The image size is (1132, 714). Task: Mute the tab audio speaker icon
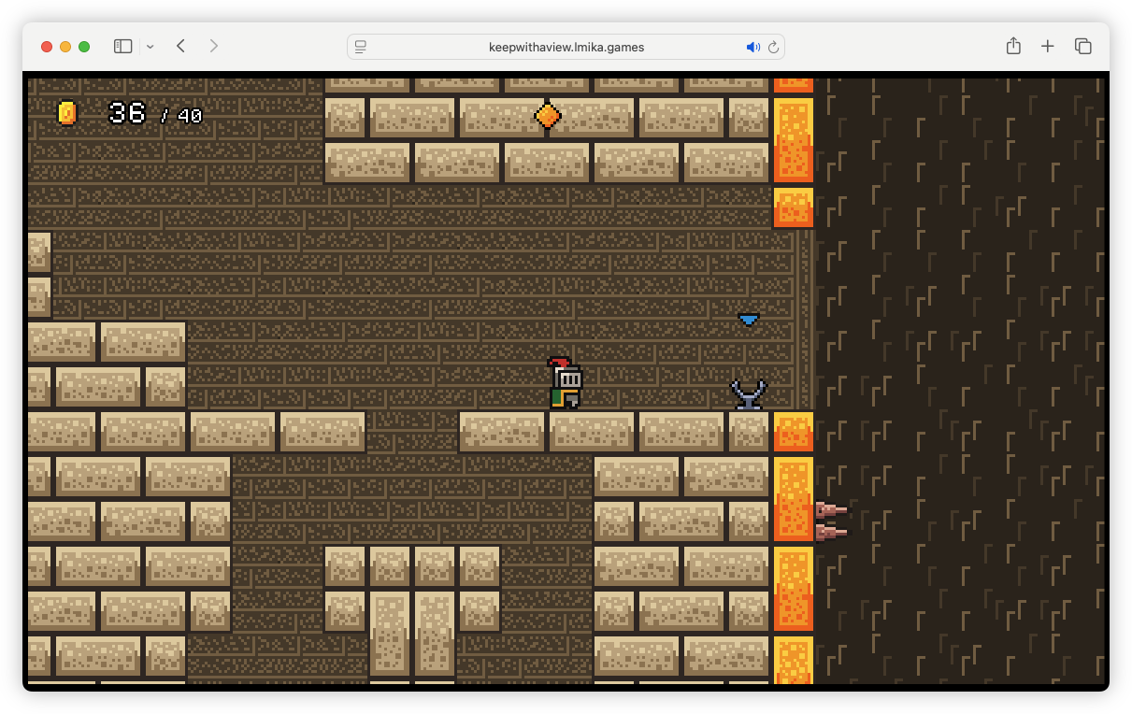click(753, 47)
